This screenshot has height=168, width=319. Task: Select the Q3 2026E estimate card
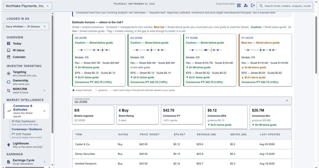[154, 60]
